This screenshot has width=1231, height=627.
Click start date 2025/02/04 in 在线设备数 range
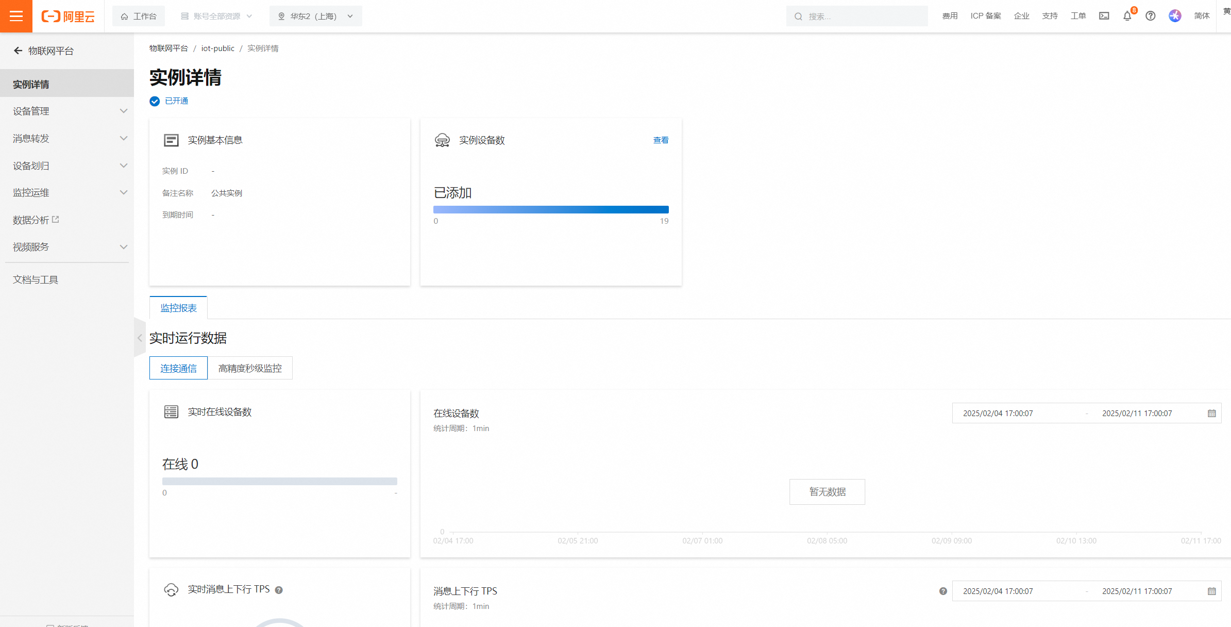[x=998, y=414]
